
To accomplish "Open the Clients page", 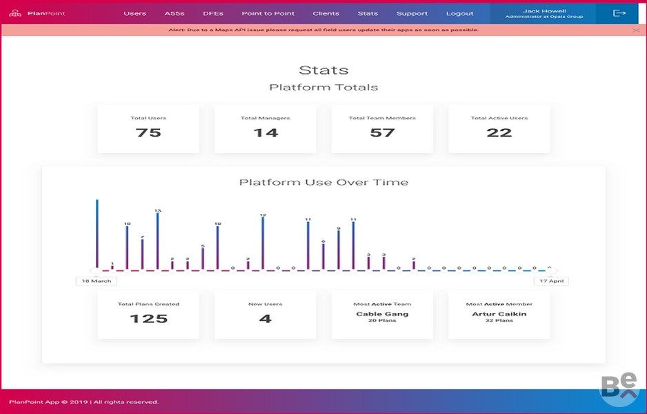I will pyautogui.click(x=326, y=13).
